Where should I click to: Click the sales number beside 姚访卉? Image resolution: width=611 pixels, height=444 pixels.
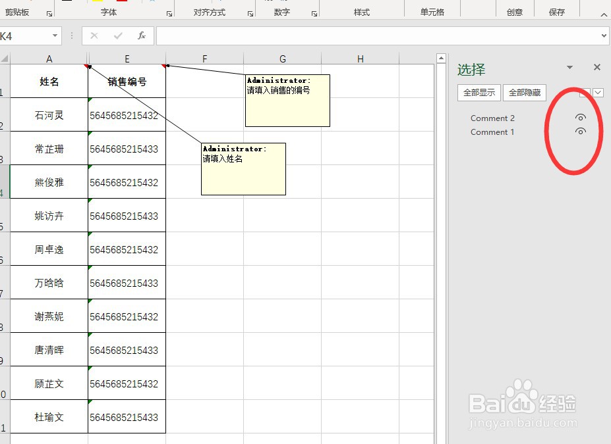(127, 215)
